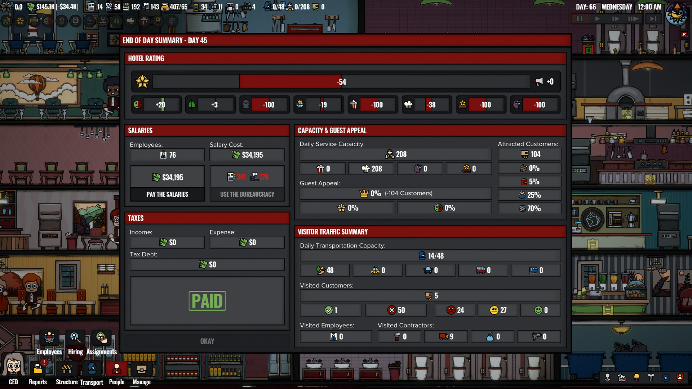
Task: Click the hotel rating star bar
Action: [341, 82]
